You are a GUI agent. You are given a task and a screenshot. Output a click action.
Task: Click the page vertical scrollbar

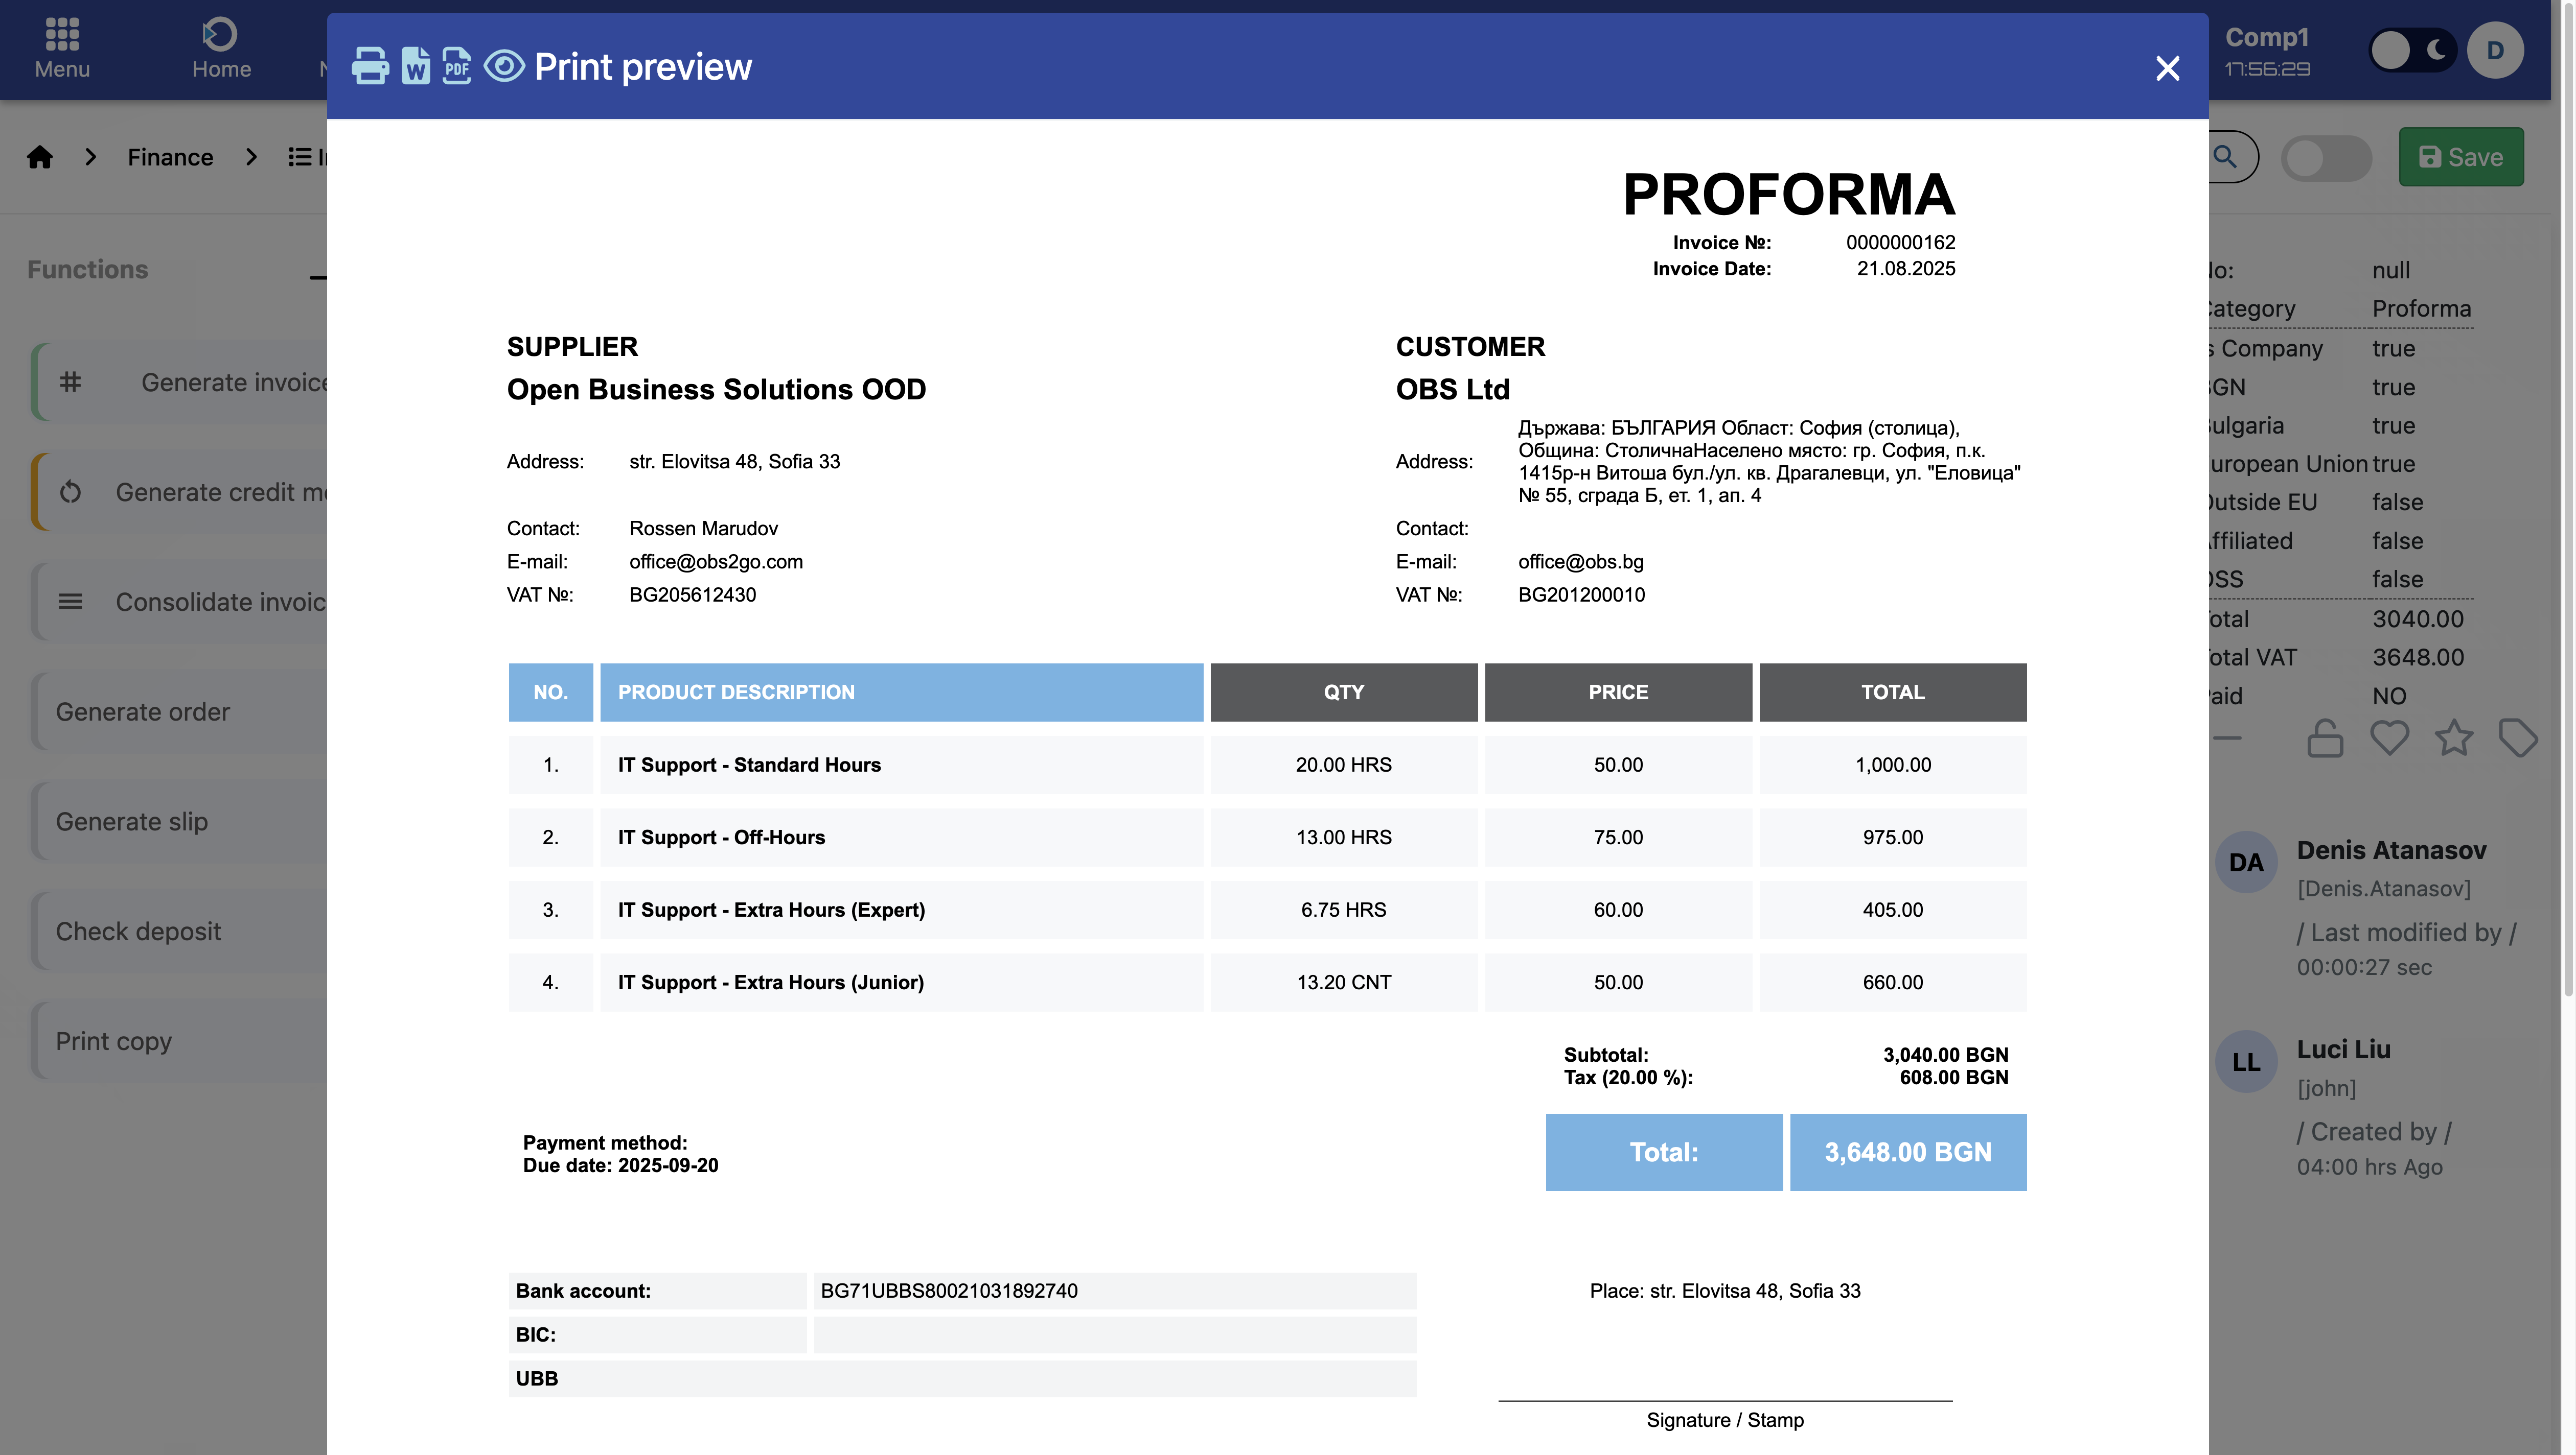(2568, 499)
